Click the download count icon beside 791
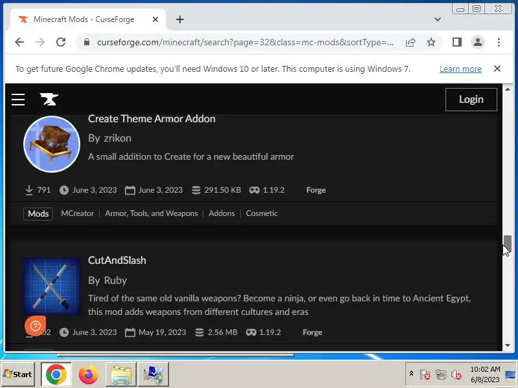 [29, 190]
